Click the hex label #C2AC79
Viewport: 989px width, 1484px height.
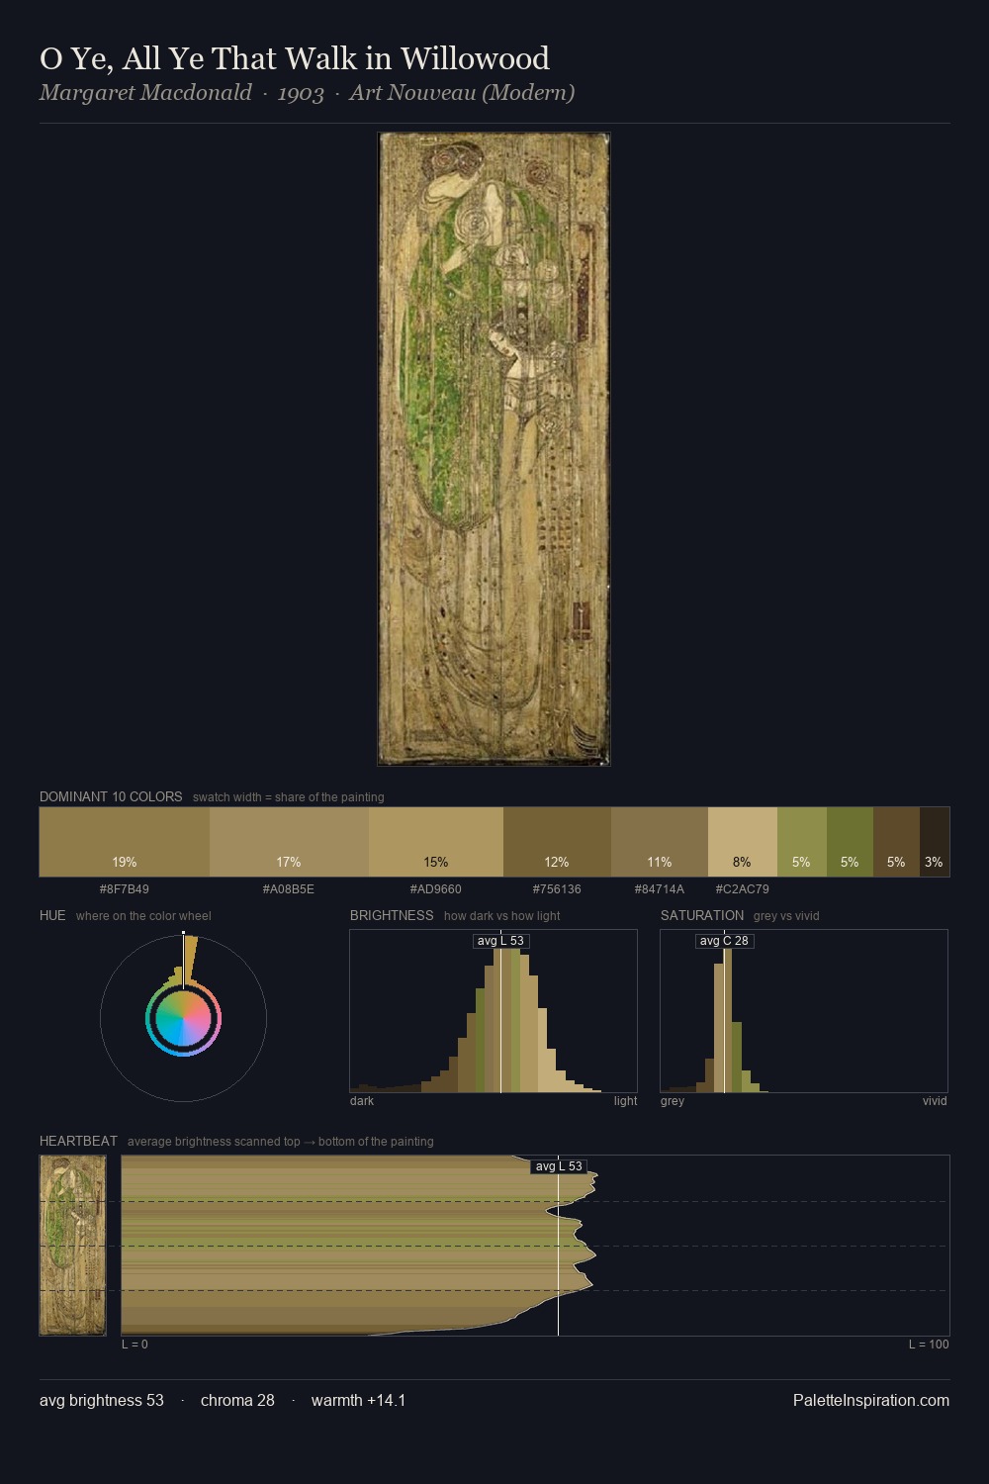point(743,889)
